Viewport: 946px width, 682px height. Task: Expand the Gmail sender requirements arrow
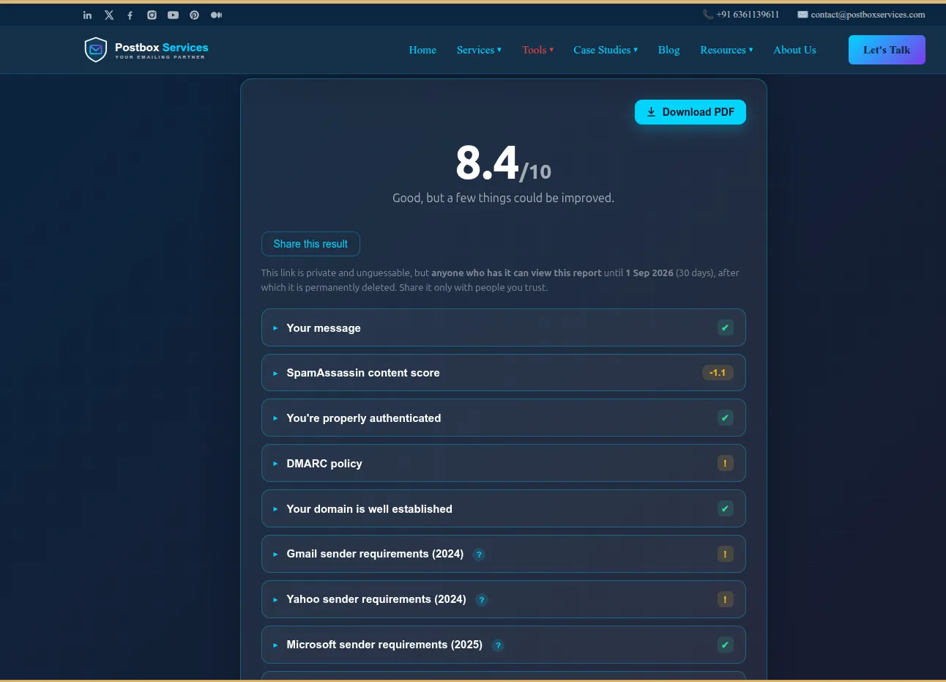pos(275,555)
